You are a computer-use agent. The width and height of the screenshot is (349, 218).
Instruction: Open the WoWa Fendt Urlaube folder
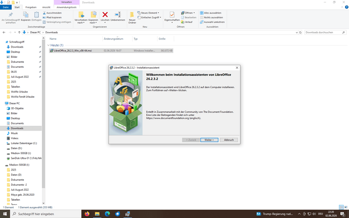[x=22, y=97]
